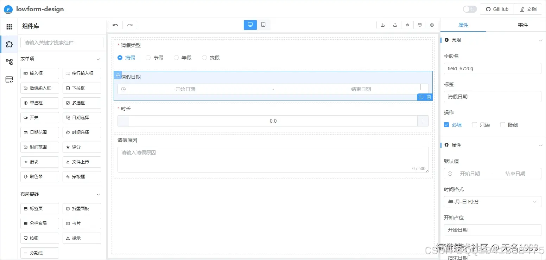The height and width of the screenshot is (260, 546).
Task: Add 单选框 component
Action: click(39, 103)
